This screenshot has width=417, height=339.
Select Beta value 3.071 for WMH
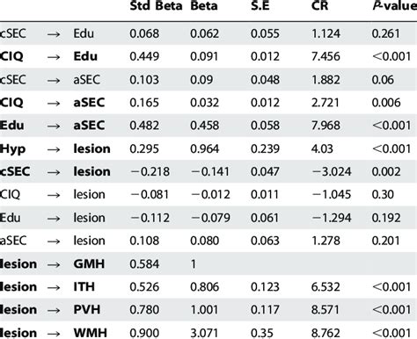[x=204, y=333]
